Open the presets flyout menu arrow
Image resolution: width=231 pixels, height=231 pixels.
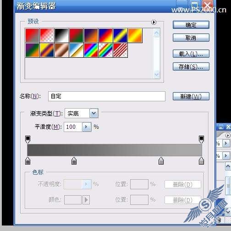(x=154, y=22)
